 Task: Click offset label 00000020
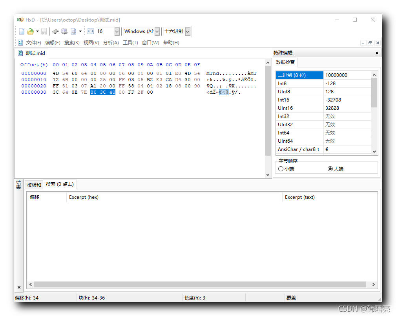[34, 86]
